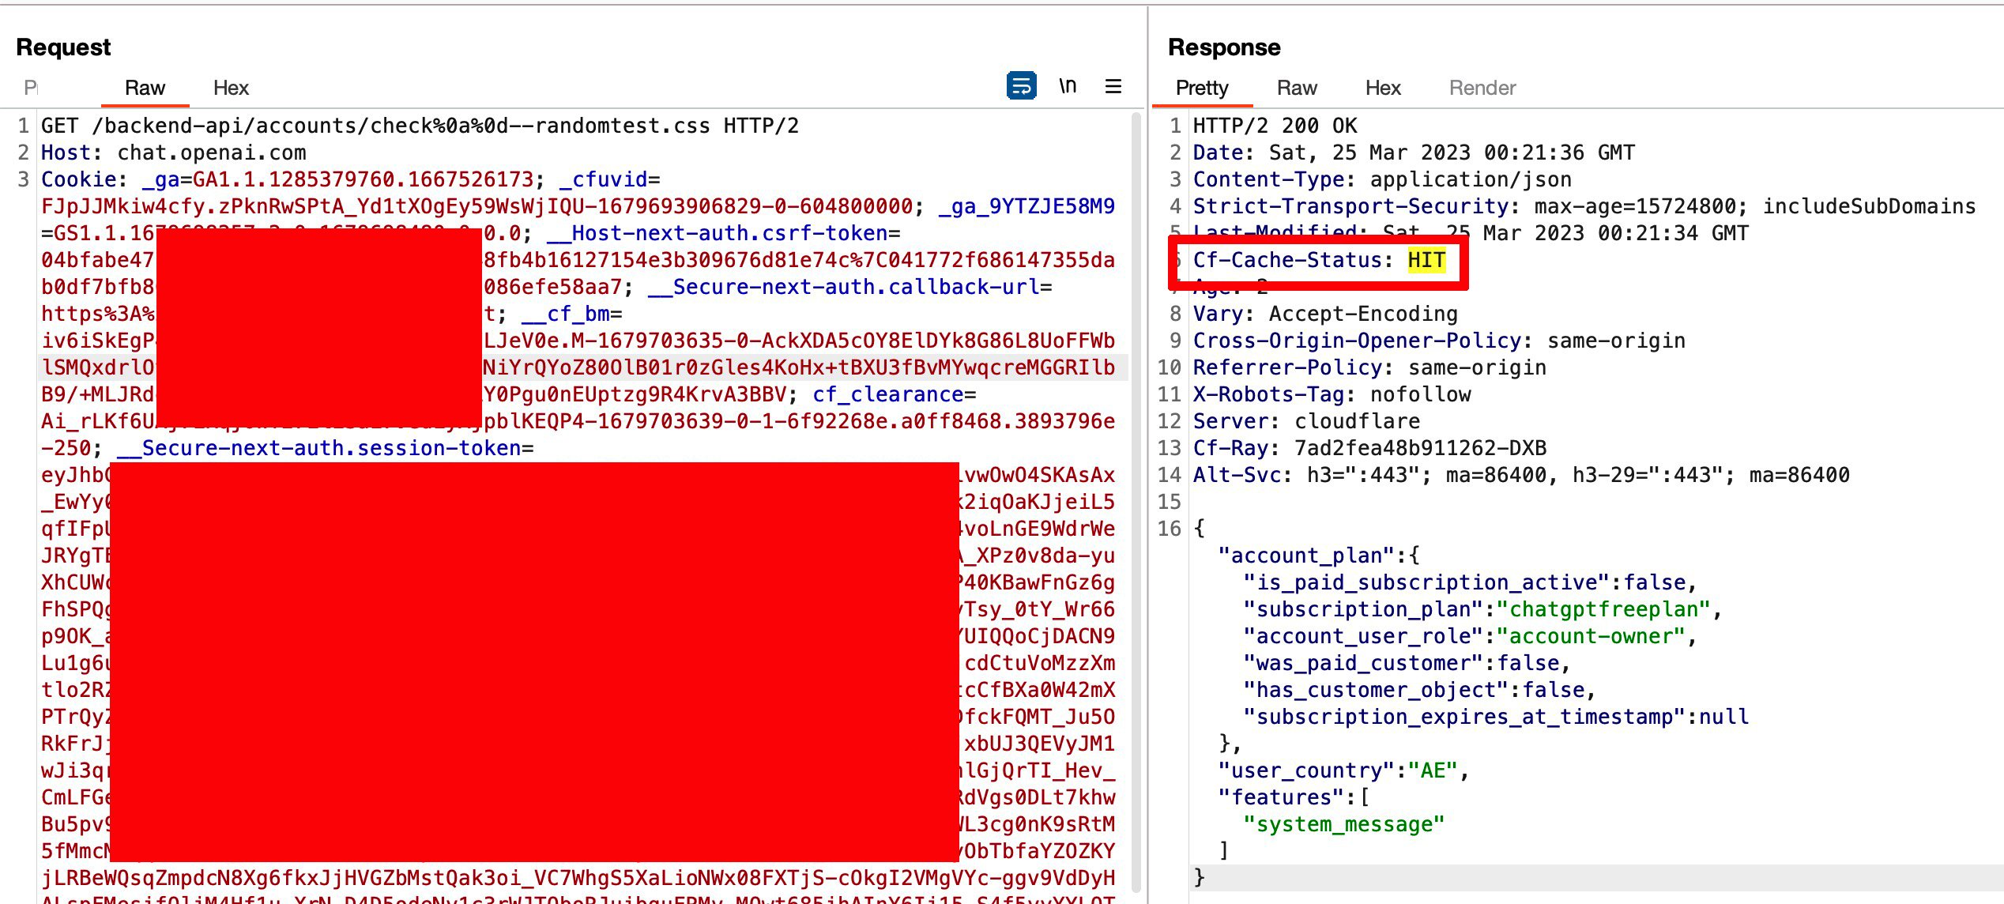The height and width of the screenshot is (904, 2004).
Task: Click the cf_clearance cookie name
Action: click(888, 394)
